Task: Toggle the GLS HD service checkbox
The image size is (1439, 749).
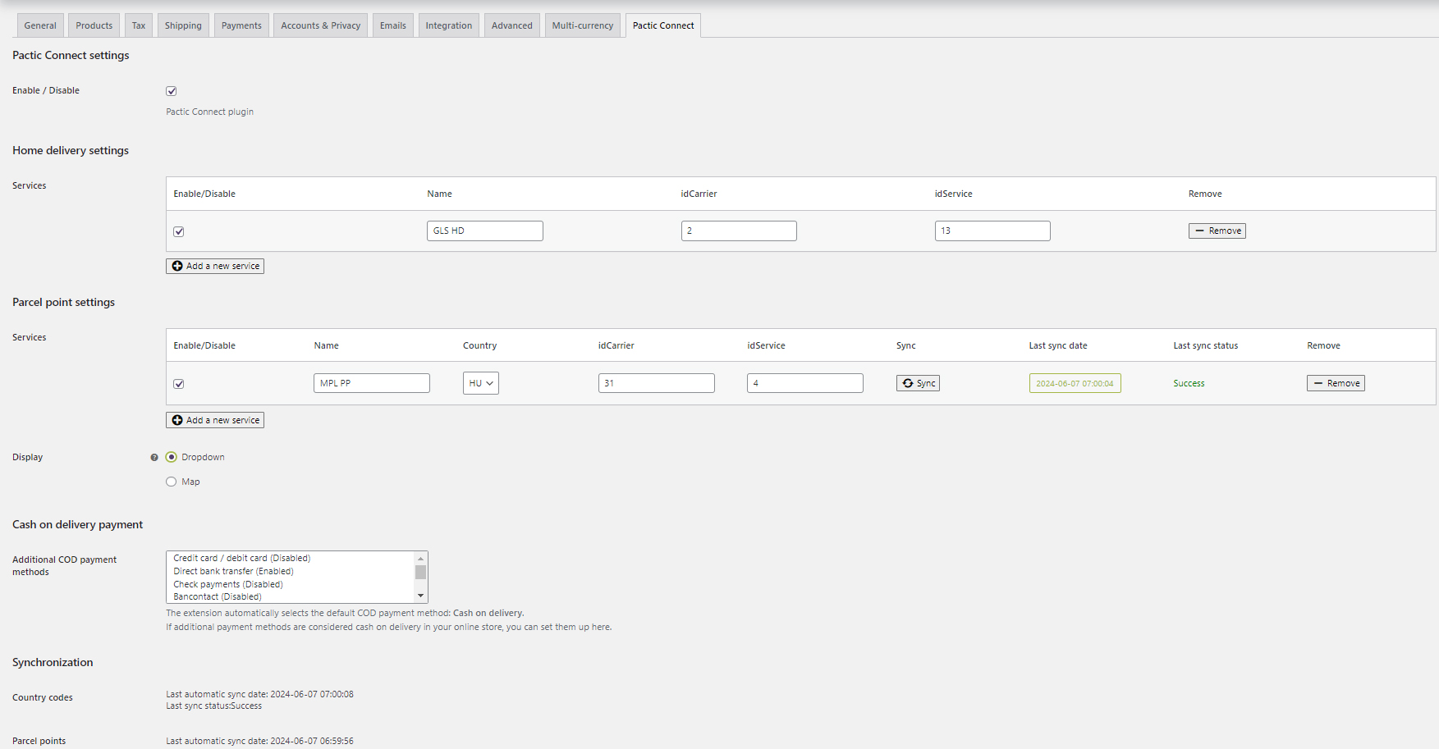Action: 179,231
